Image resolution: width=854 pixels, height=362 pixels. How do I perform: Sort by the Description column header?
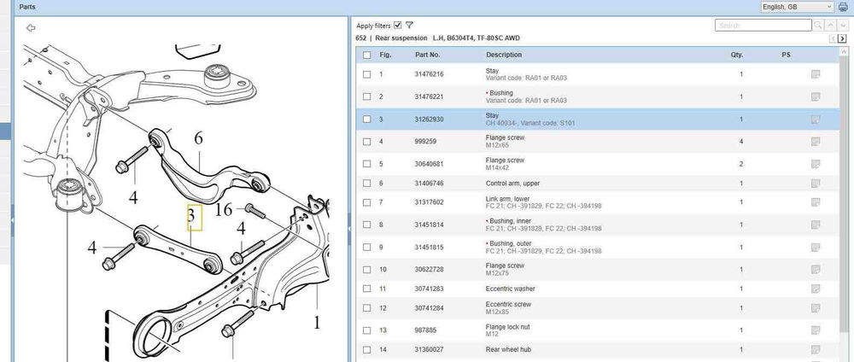click(x=504, y=55)
